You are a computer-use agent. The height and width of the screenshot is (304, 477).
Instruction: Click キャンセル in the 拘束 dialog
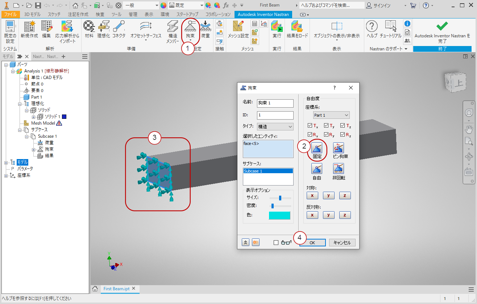(x=342, y=243)
